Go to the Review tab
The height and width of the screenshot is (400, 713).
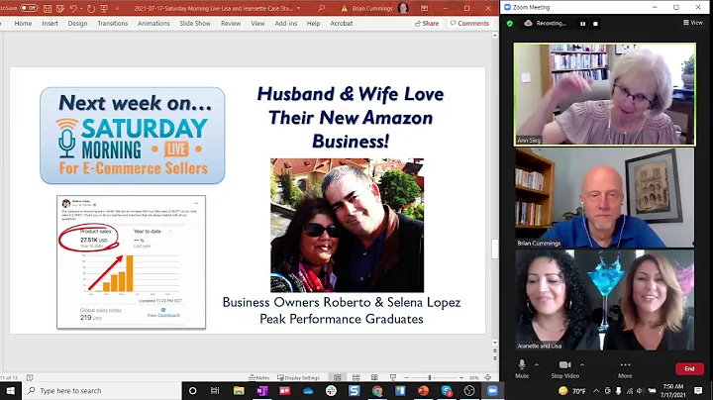[231, 23]
